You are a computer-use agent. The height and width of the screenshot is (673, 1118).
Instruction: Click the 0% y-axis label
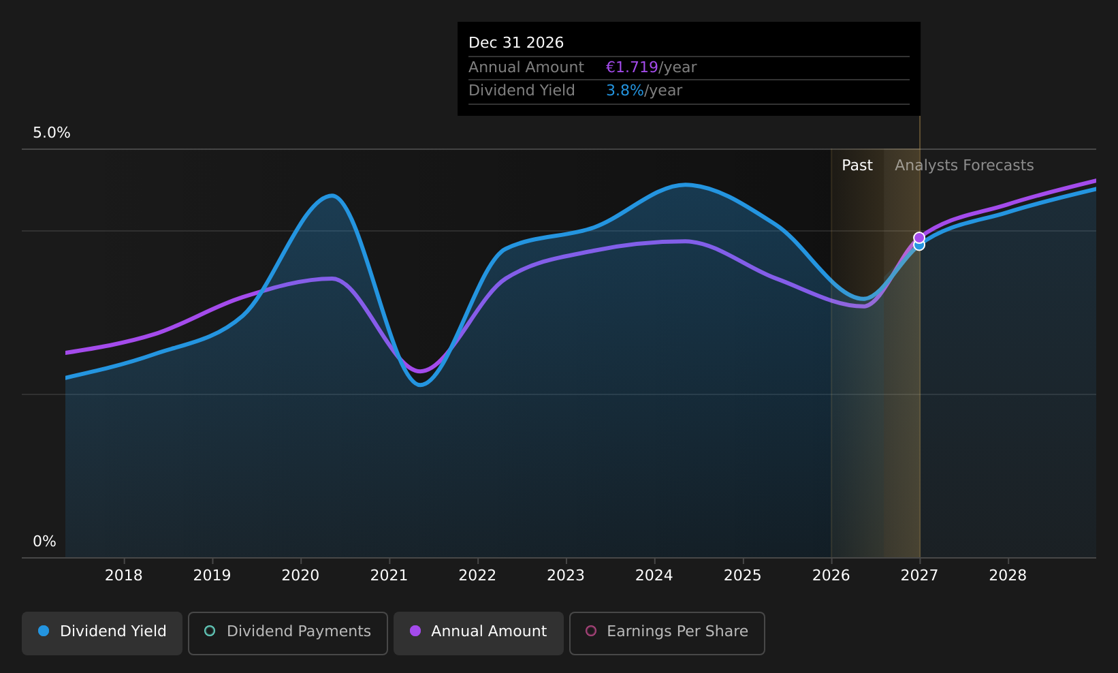tap(45, 542)
